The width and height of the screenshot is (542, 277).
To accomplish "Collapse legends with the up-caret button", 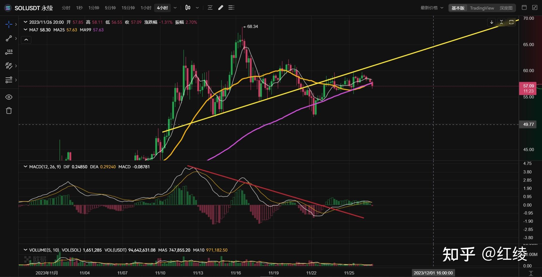I will pos(26,40).
